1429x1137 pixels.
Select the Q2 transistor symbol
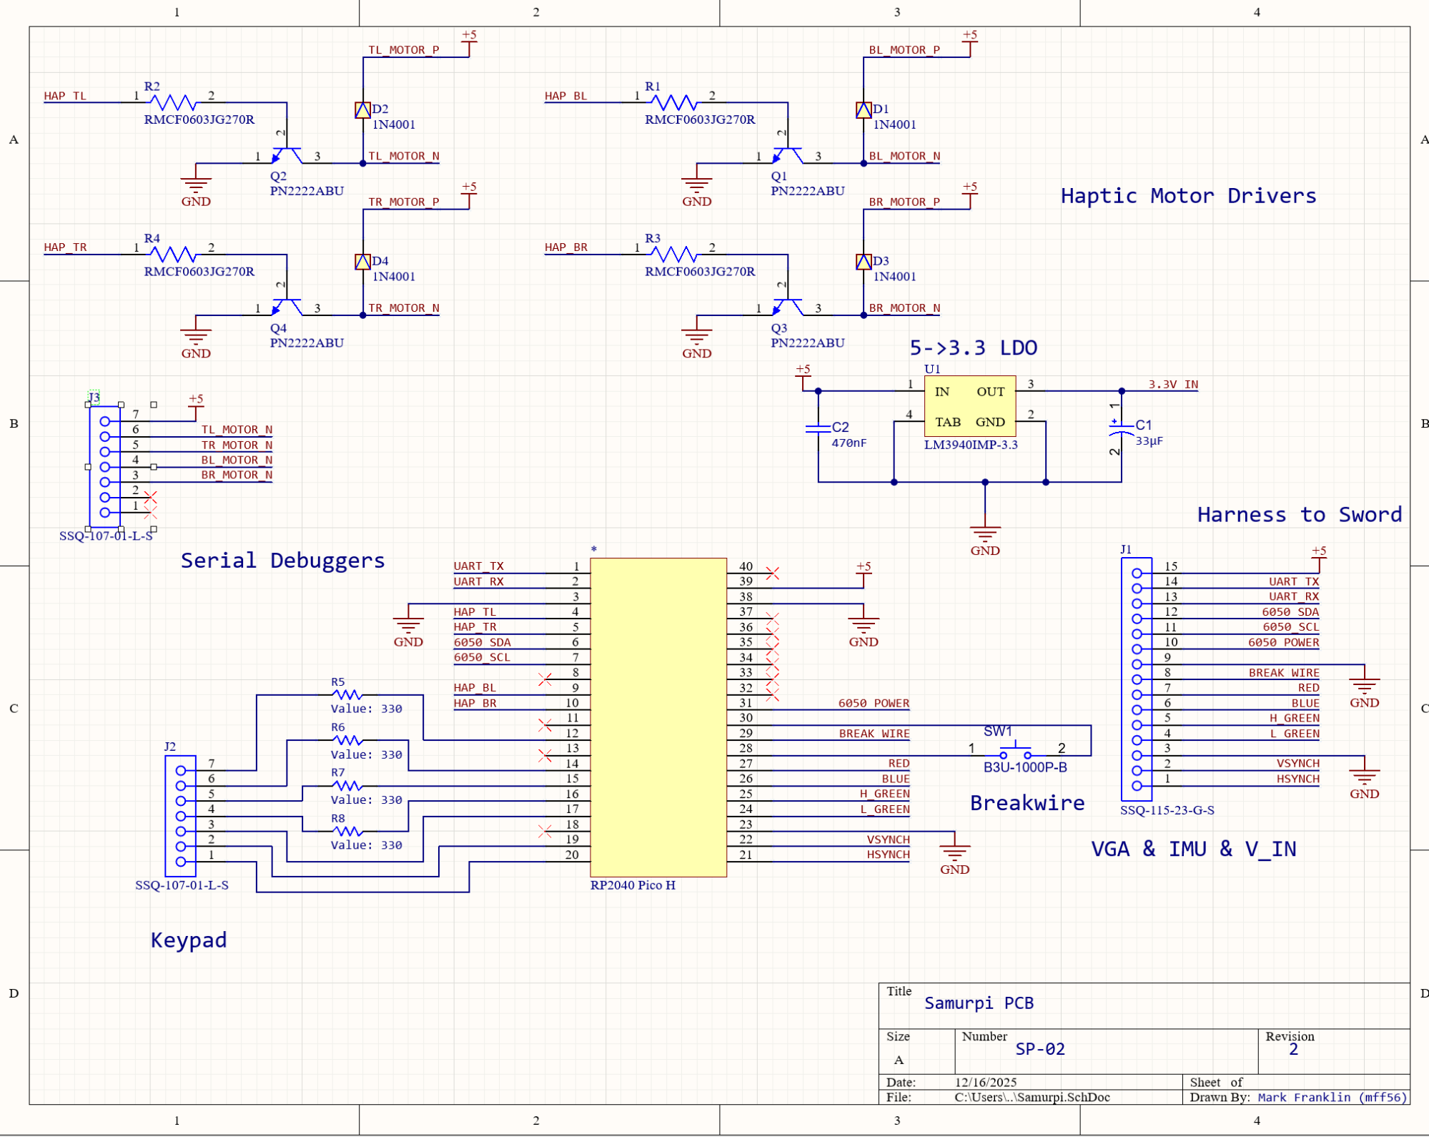point(287,155)
